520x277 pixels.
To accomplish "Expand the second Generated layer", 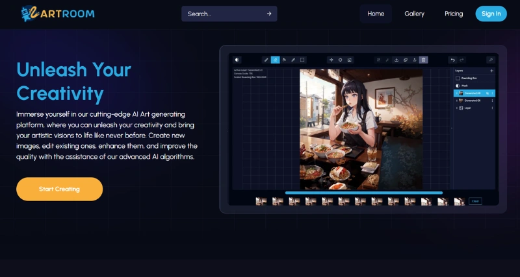I will (456, 101).
